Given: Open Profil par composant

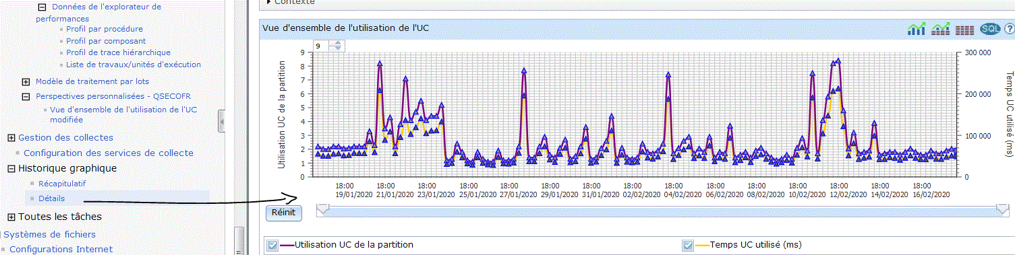Looking at the screenshot, I should point(106,41).
